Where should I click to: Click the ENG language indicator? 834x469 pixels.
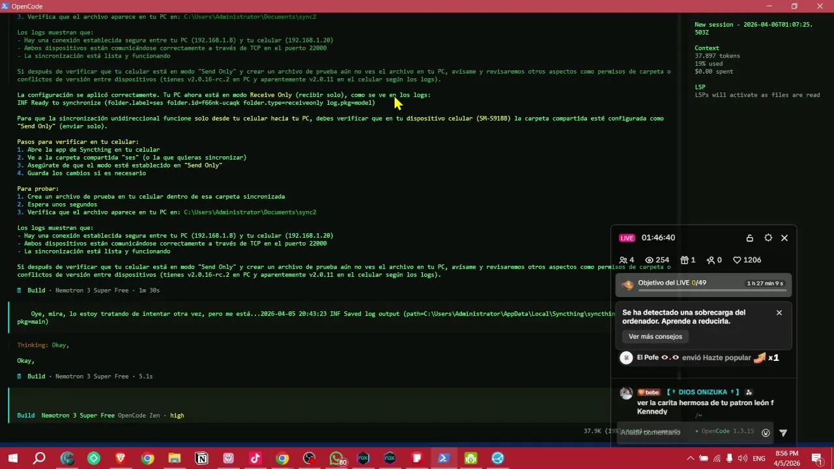pos(759,459)
